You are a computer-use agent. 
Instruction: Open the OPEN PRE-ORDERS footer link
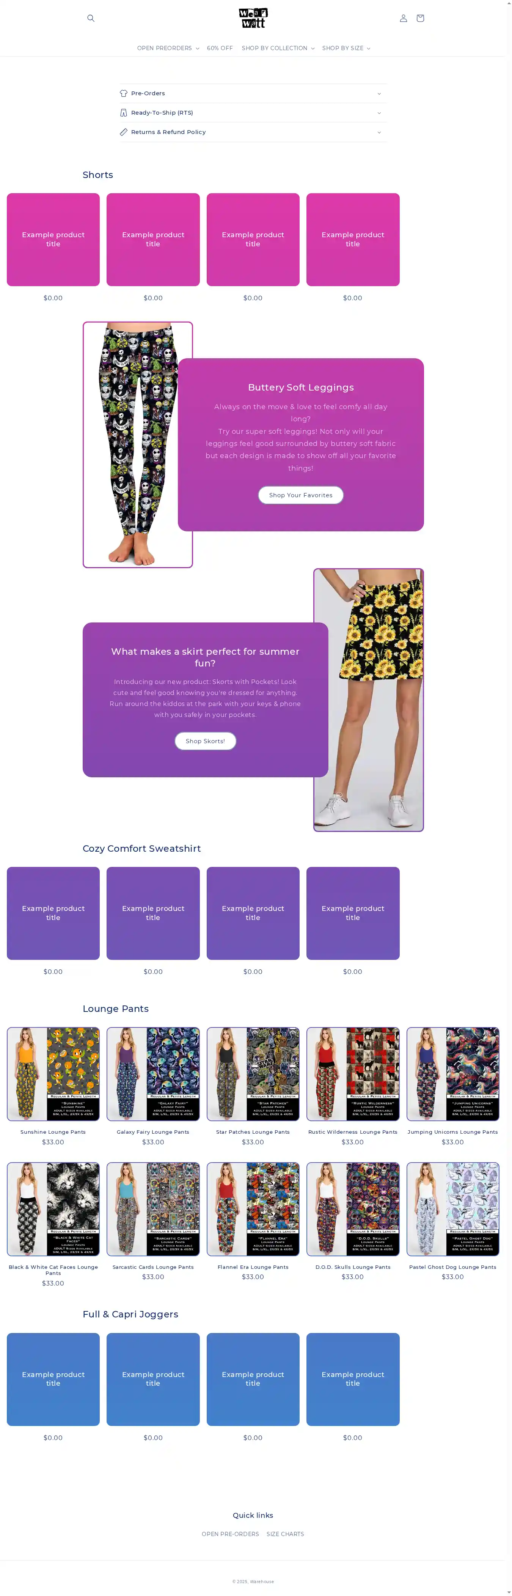[x=230, y=1534]
